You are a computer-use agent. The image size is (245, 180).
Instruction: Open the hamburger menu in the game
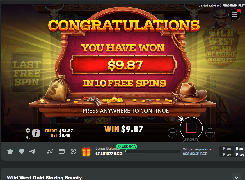pos(235,15)
